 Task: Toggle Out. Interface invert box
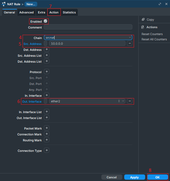[45, 101]
